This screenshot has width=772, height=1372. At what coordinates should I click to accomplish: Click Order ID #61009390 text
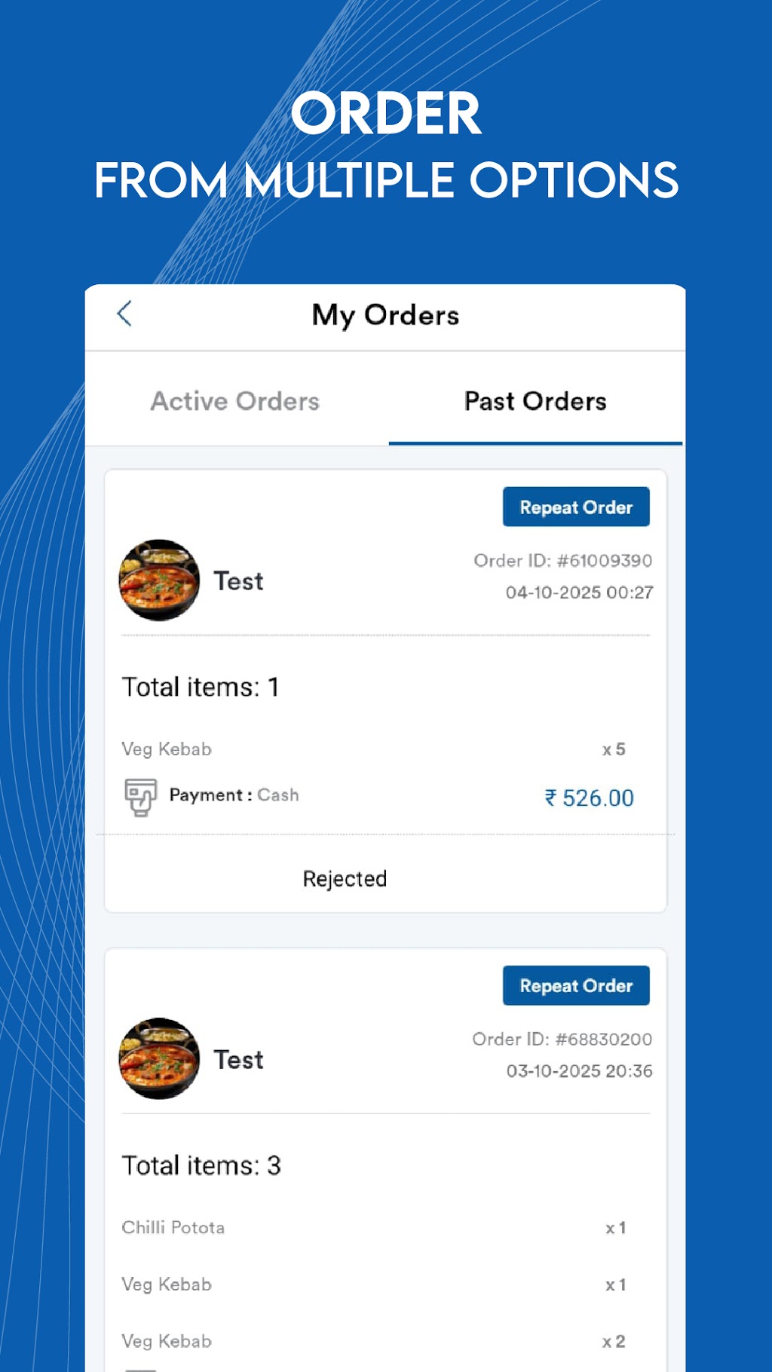pyautogui.click(x=563, y=560)
